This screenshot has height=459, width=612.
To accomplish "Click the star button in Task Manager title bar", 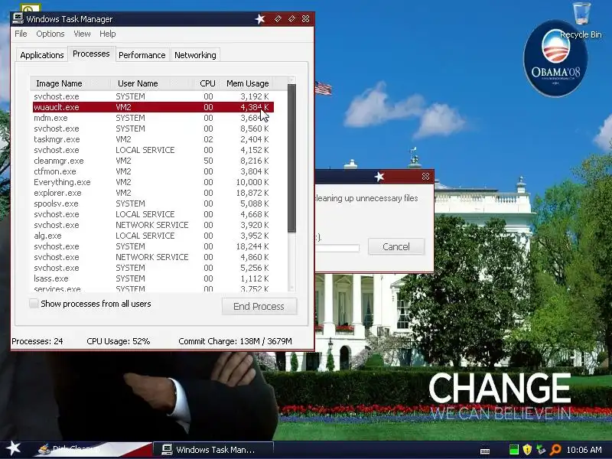I will 260,18.
